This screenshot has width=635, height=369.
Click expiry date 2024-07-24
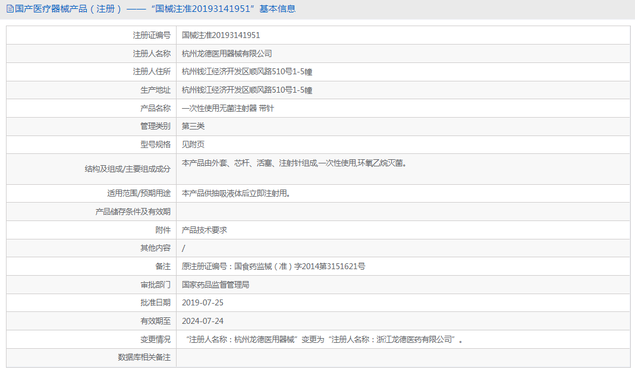[x=203, y=321]
